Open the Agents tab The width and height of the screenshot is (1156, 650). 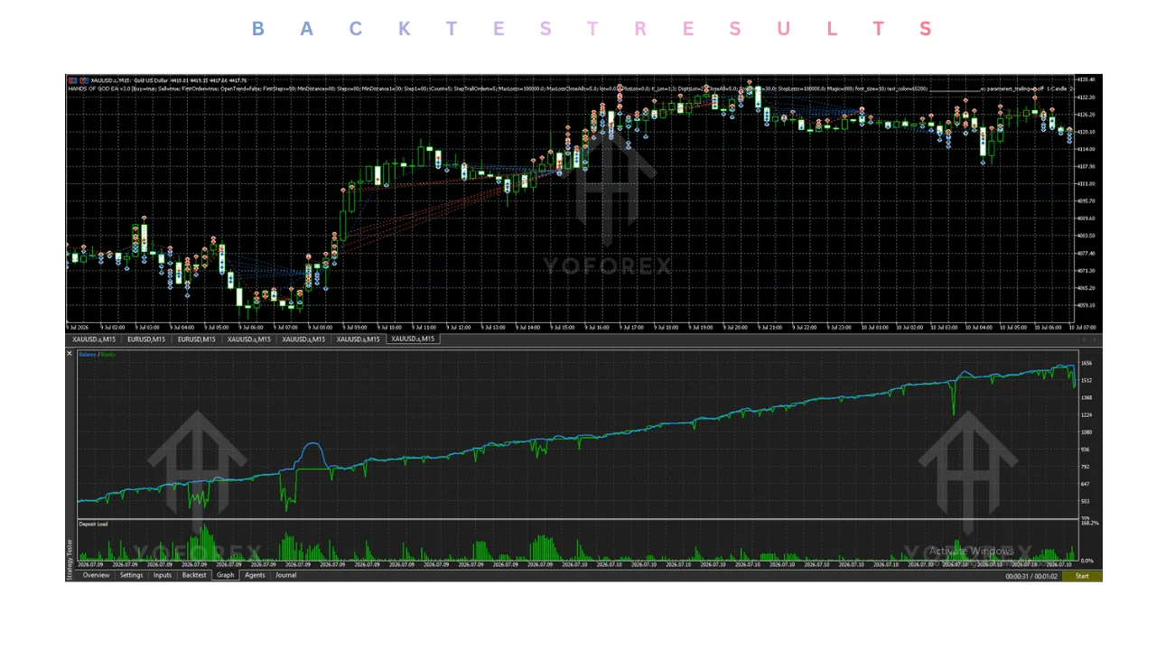tap(256, 575)
